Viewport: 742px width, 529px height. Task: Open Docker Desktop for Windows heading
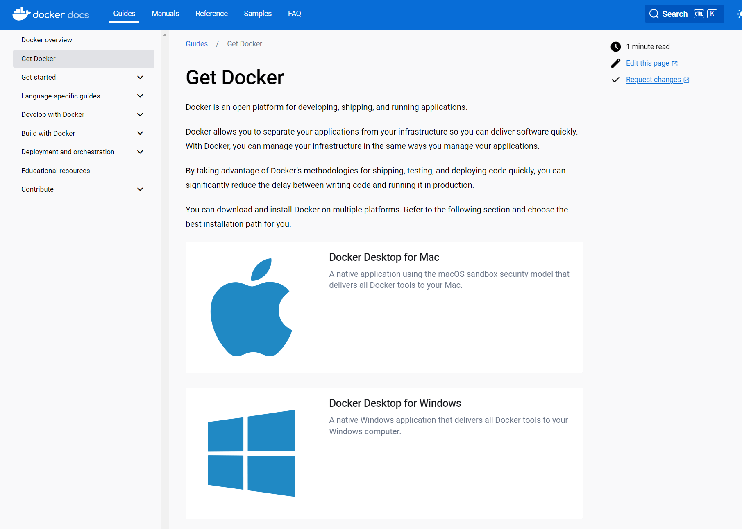[395, 403]
